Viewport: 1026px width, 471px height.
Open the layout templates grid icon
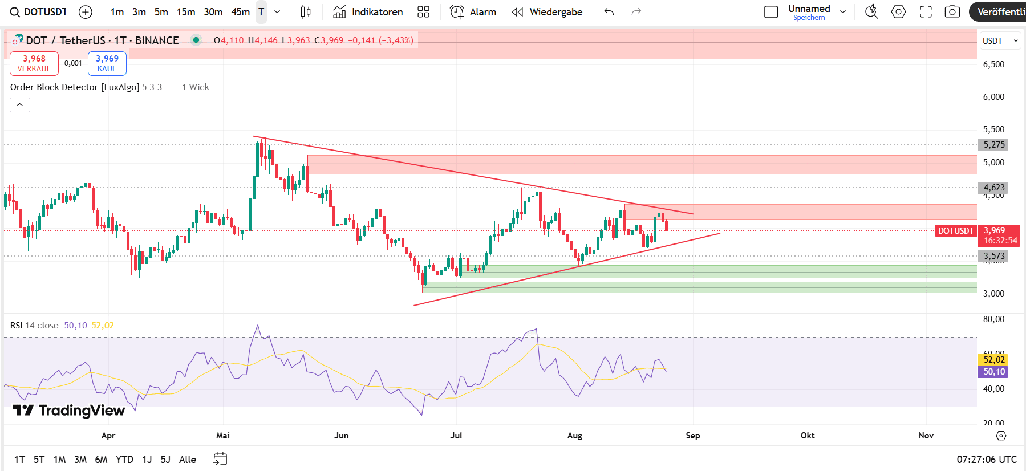click(423, 12)
